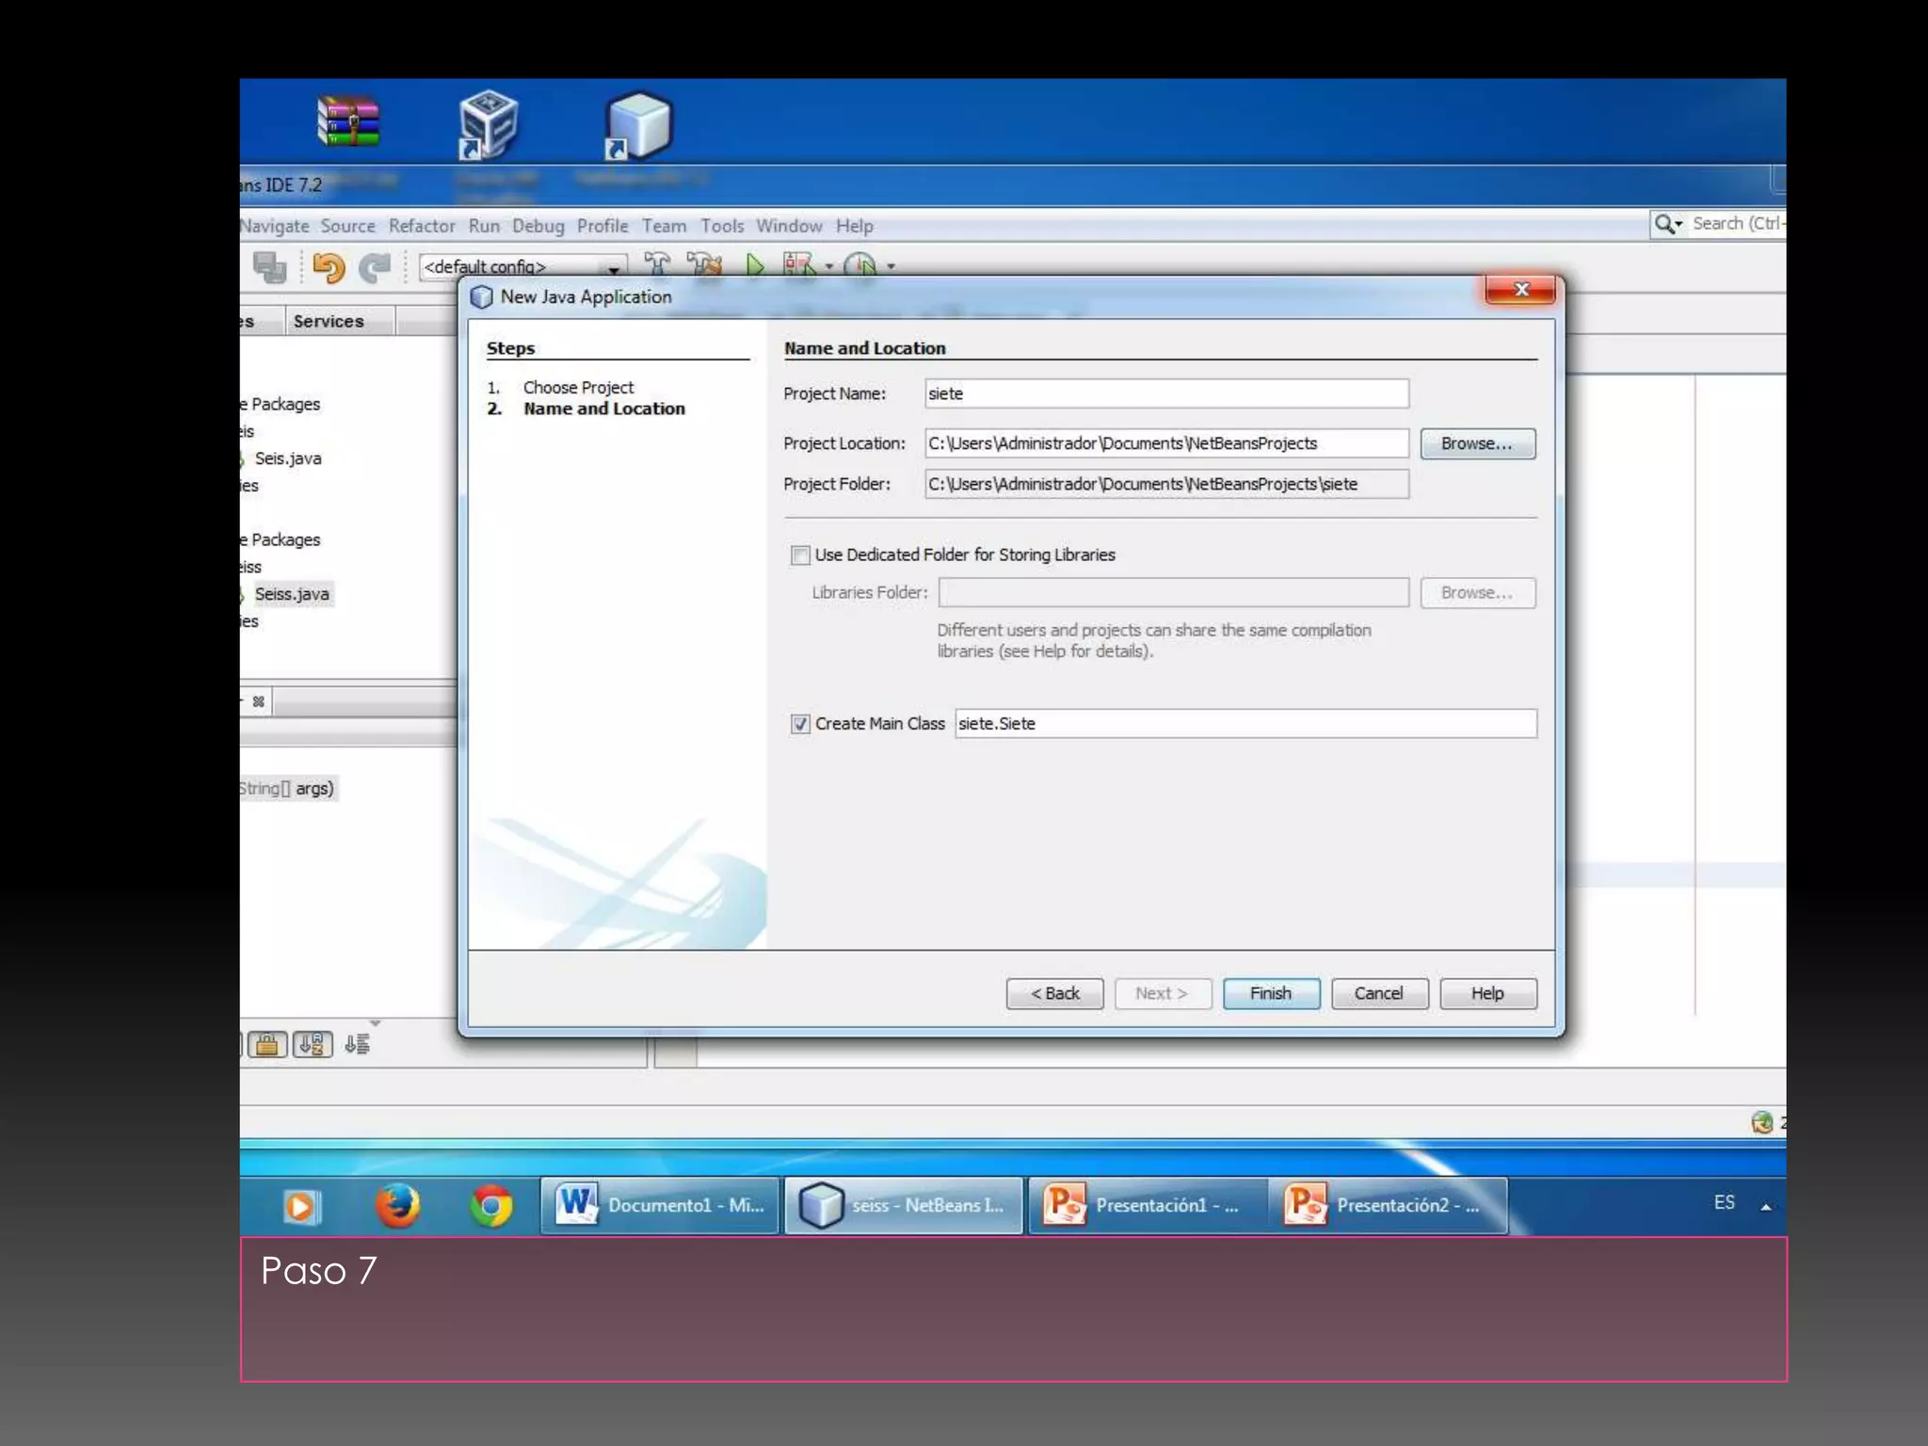Open Google Chrome from the taskbar

[x=491, y=1206]
